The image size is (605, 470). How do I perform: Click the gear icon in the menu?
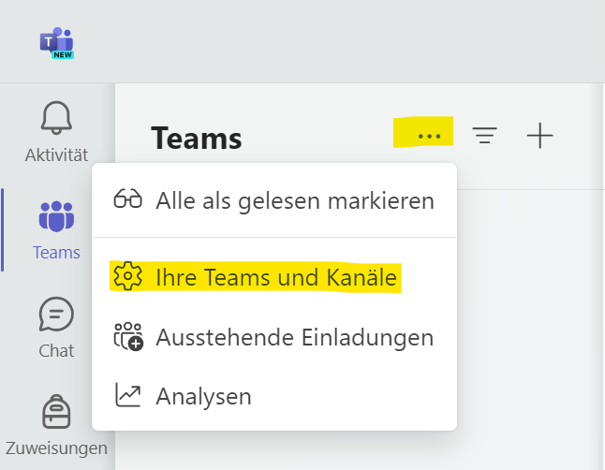(x=127, y=277)
